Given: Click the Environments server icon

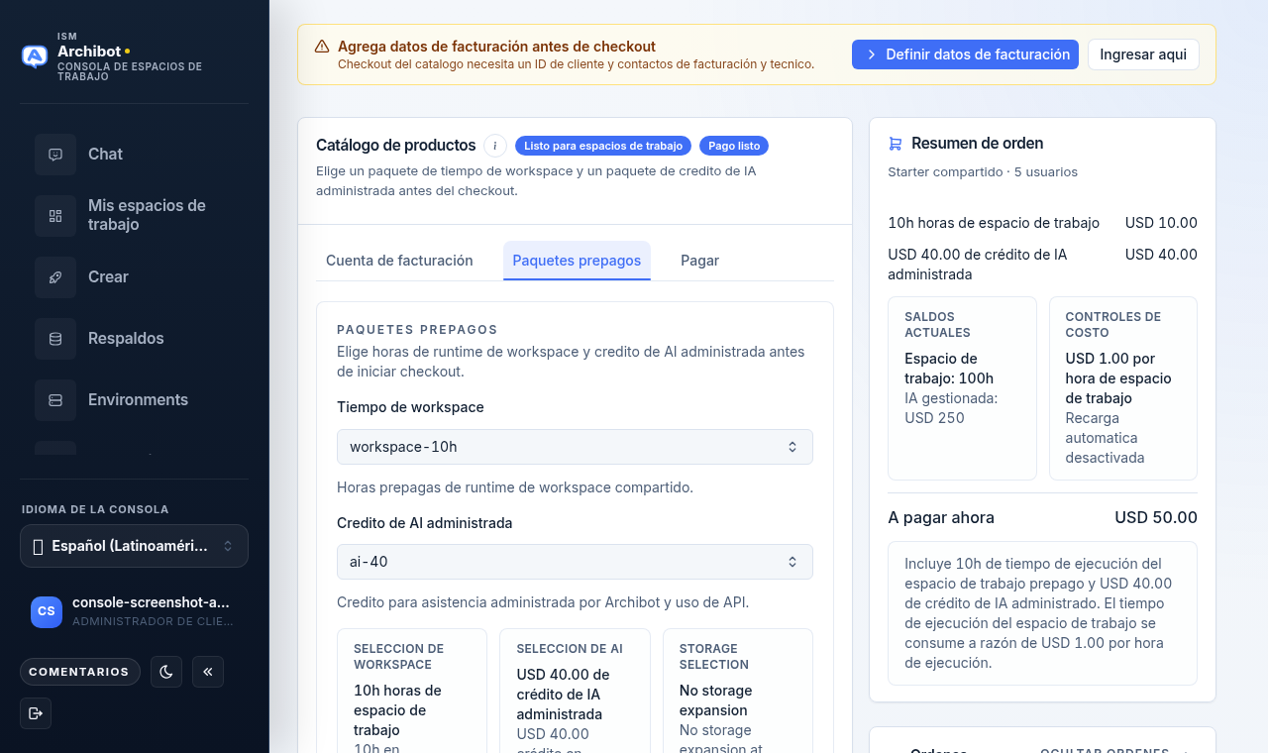Looking at the screenshot, I should [x=55, y=400].
